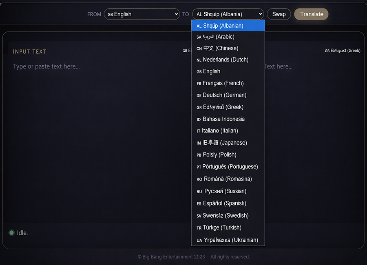Viewport: 367px width, 265px height.
Task: Pick Deutsch (German) from the list
Action: 228,95
